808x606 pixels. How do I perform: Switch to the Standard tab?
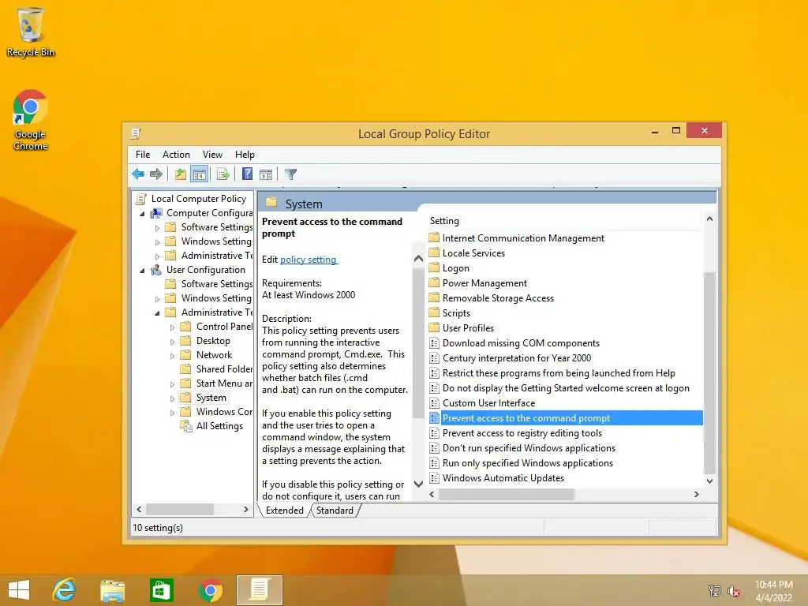click(335, 511)
